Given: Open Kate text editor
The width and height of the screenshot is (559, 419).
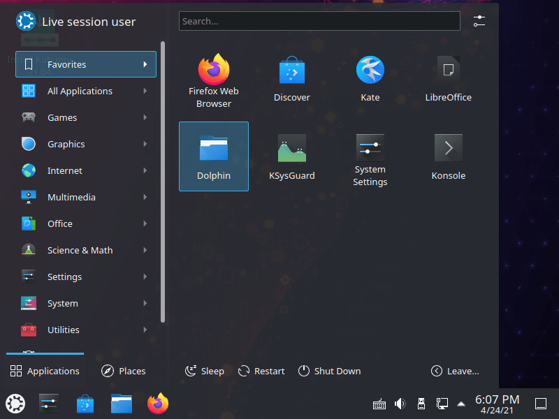Looking at the screenshot, I should (x=370, y=78).
